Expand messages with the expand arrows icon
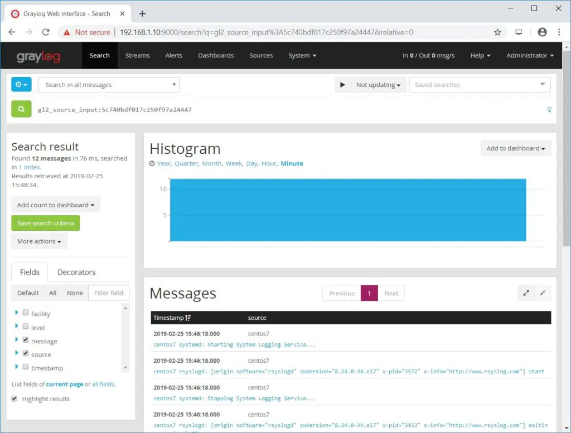 click(x=526, y=293)
